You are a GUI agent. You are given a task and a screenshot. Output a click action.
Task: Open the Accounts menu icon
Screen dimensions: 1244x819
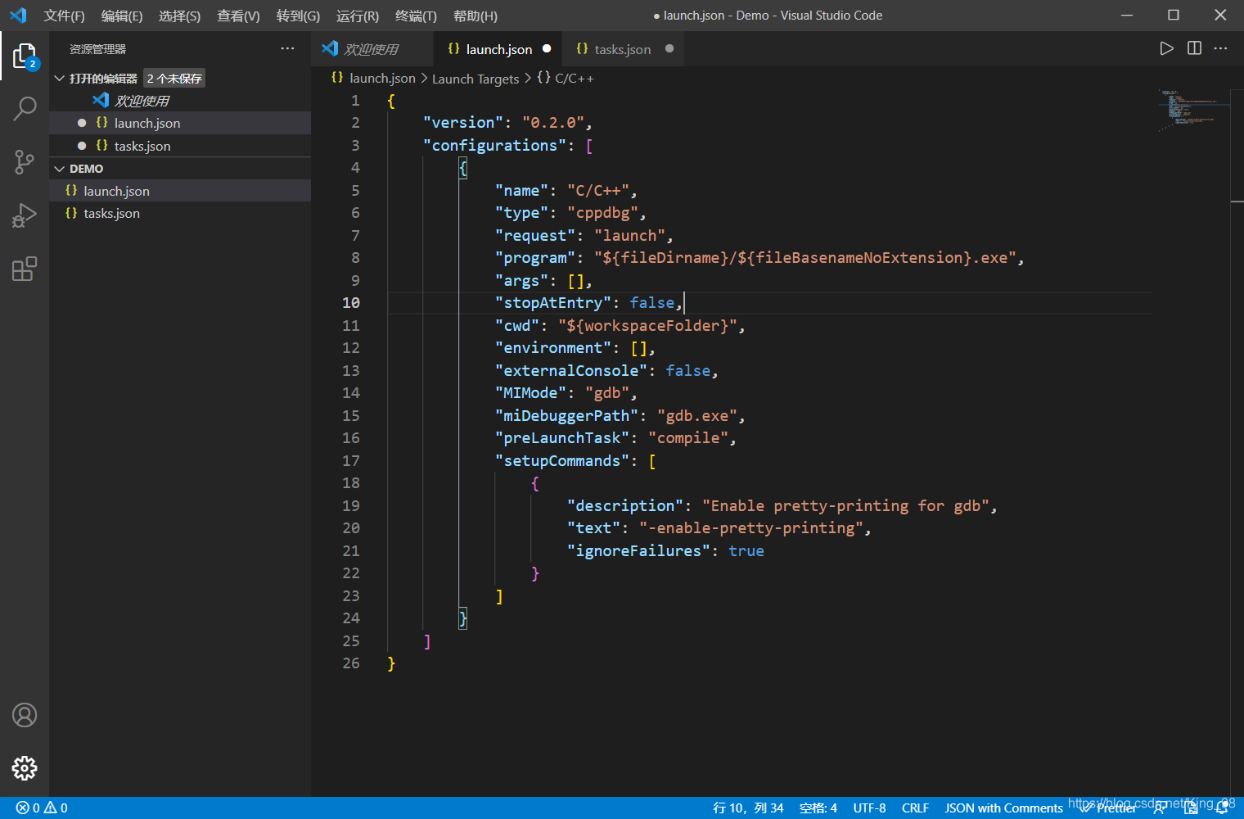(25, 715)
